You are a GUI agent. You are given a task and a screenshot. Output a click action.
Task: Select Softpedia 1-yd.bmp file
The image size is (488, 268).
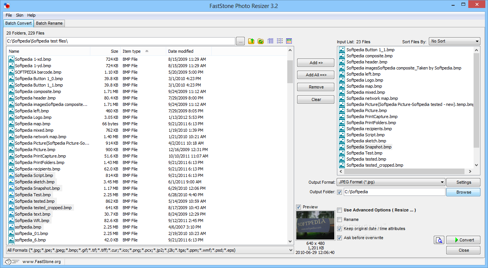point(33,66)
